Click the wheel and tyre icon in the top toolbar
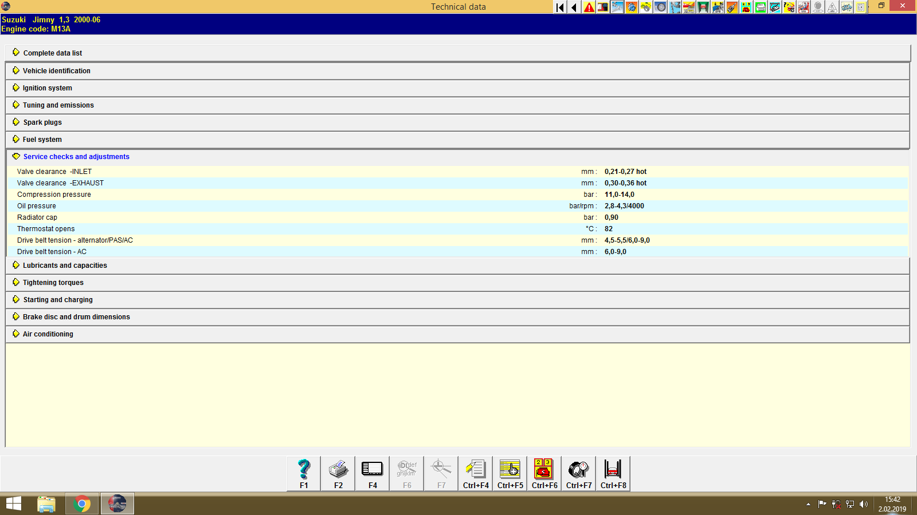 tap(659, 7)
